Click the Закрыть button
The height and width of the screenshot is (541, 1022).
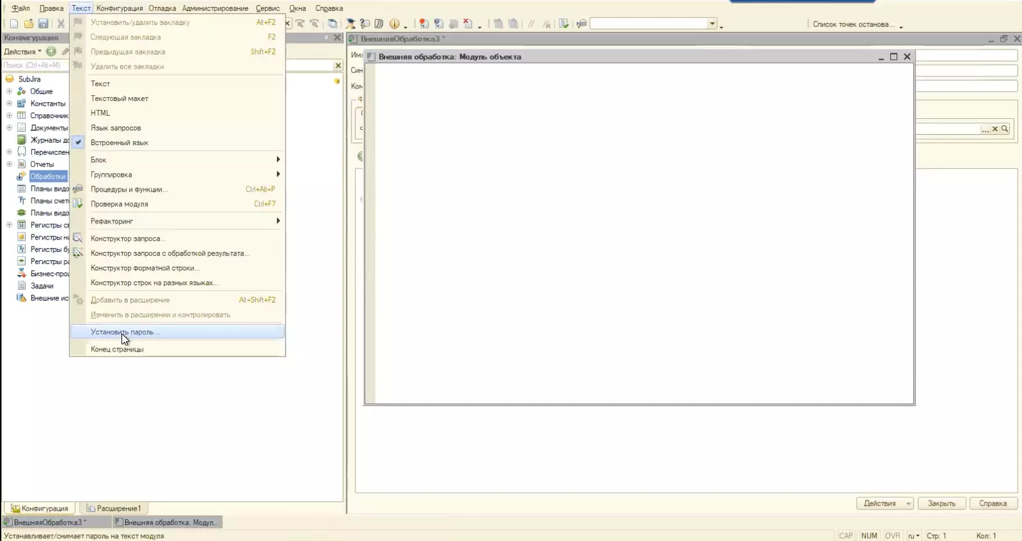942,504
